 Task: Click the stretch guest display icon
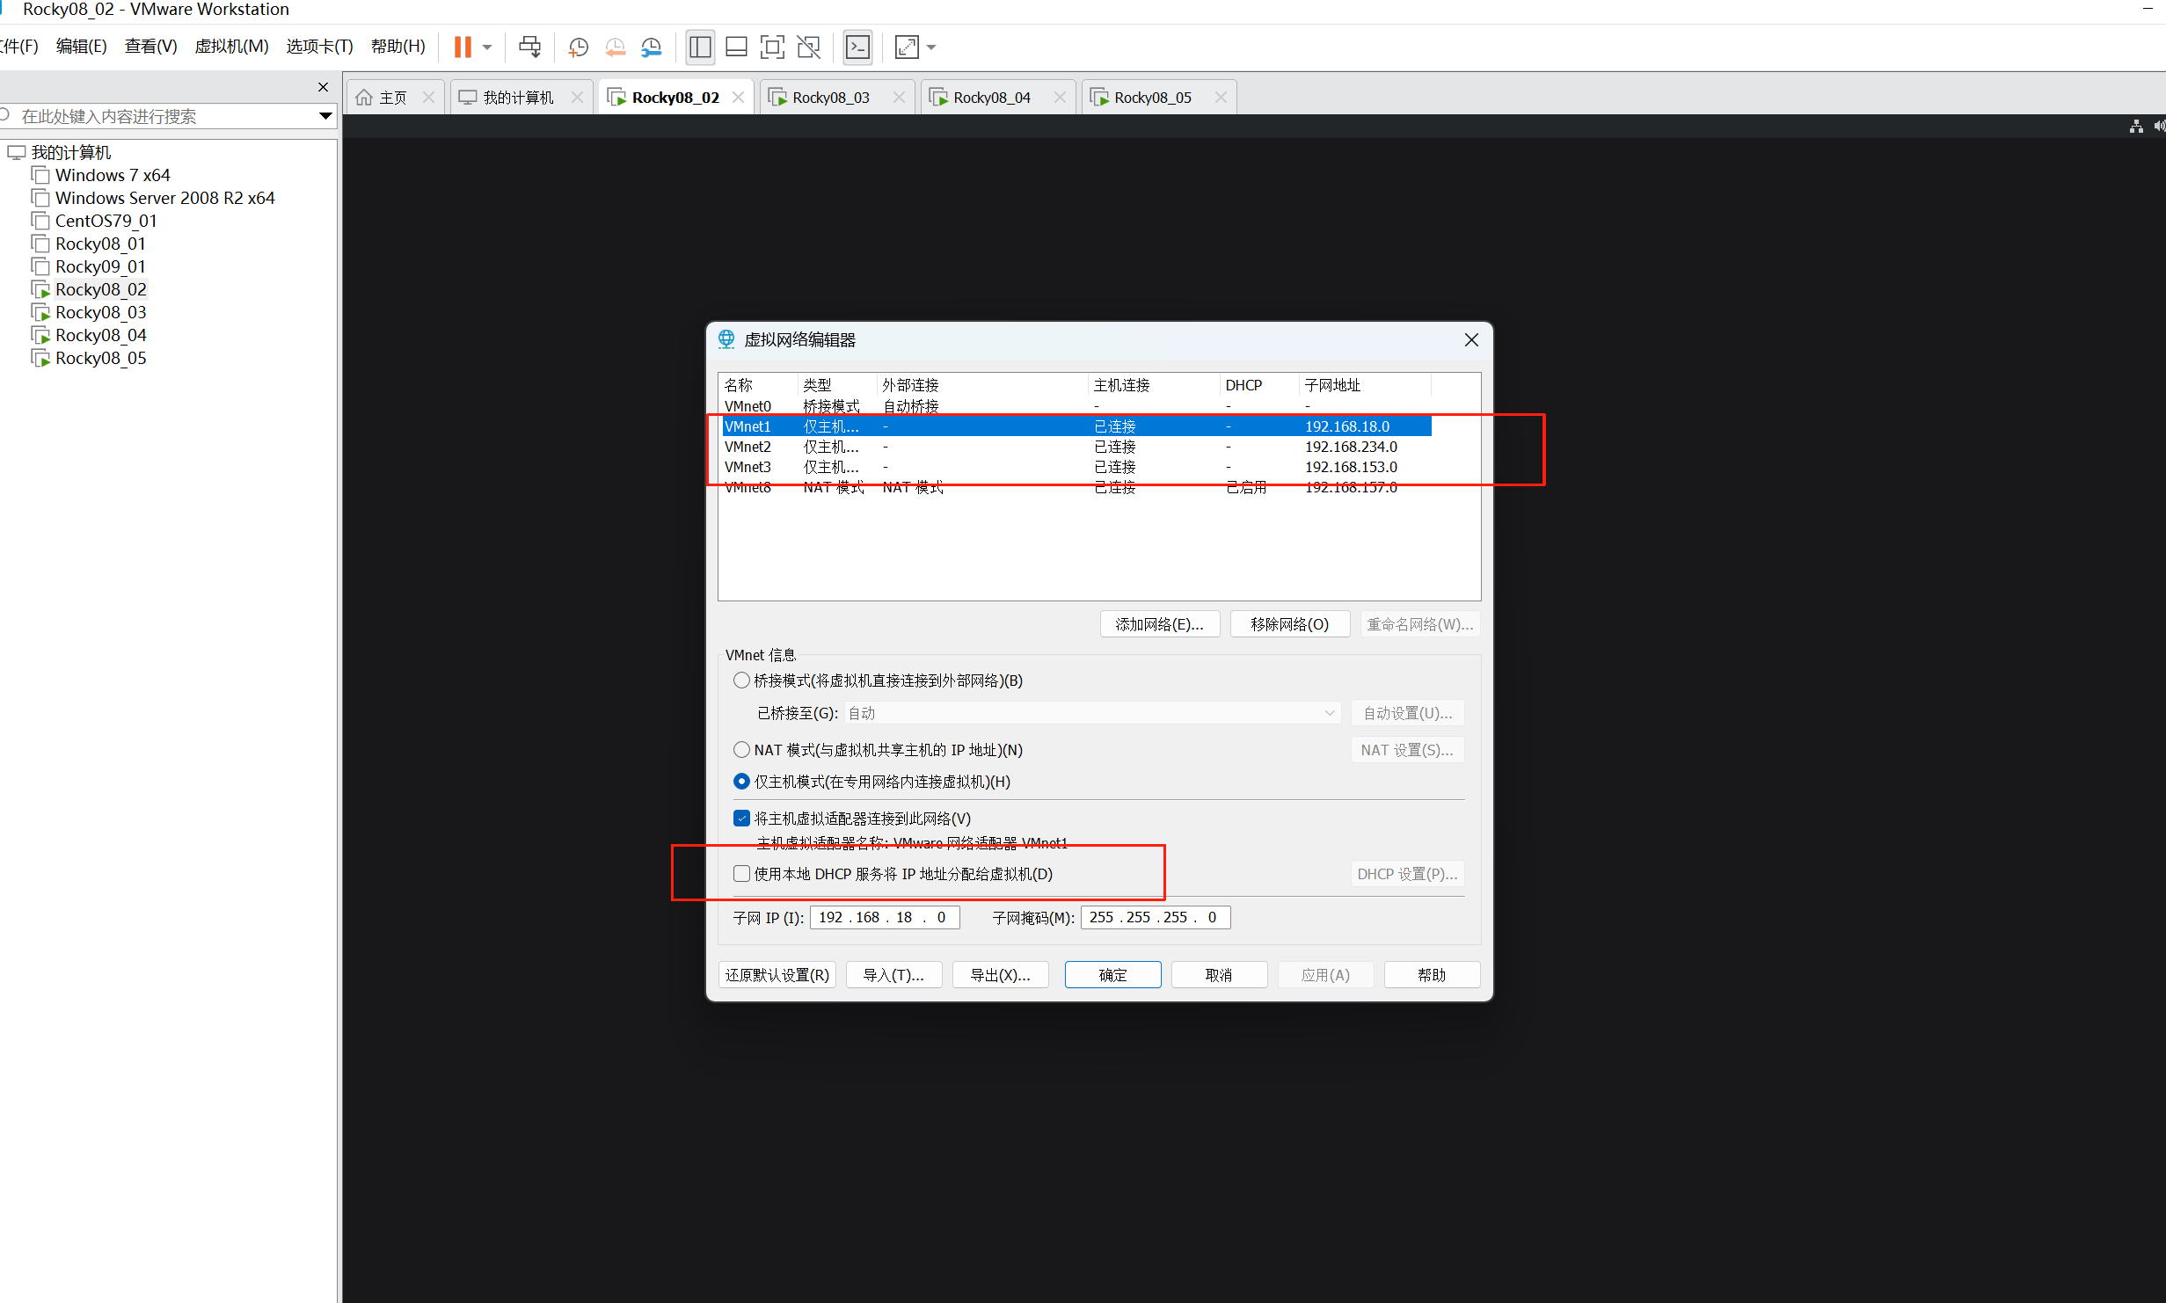(x=907, y=47)
